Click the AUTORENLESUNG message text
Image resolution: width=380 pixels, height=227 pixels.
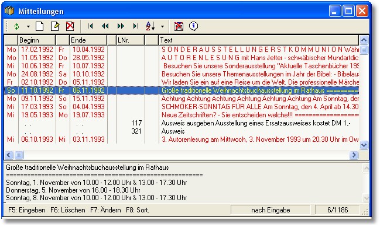coord(260,58)
